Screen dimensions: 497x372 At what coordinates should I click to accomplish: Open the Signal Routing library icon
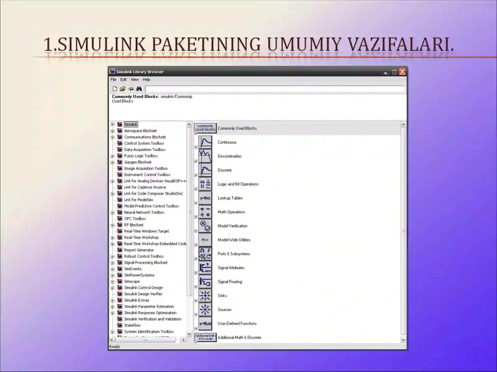205,282
